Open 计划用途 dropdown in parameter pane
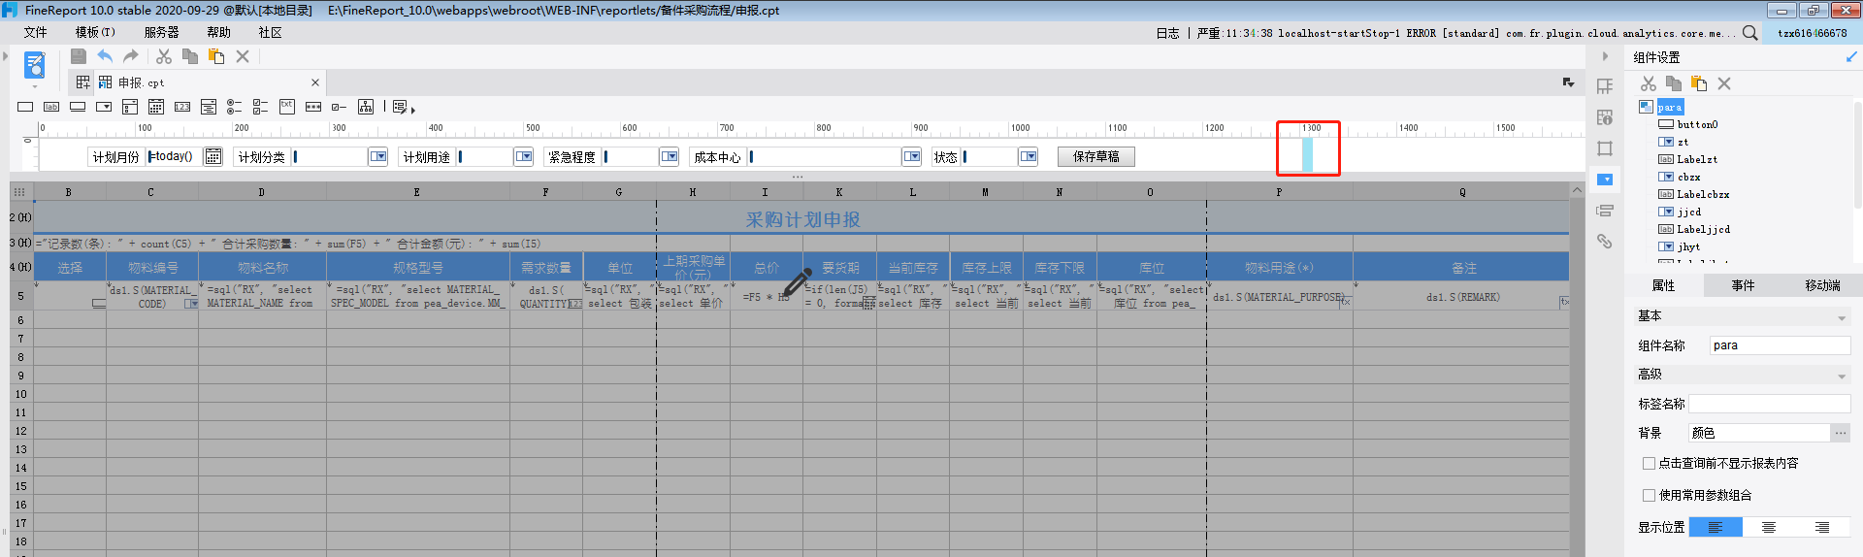Image resolution: width=1863 pixels, height=557 pixels. tap(524, 156)
